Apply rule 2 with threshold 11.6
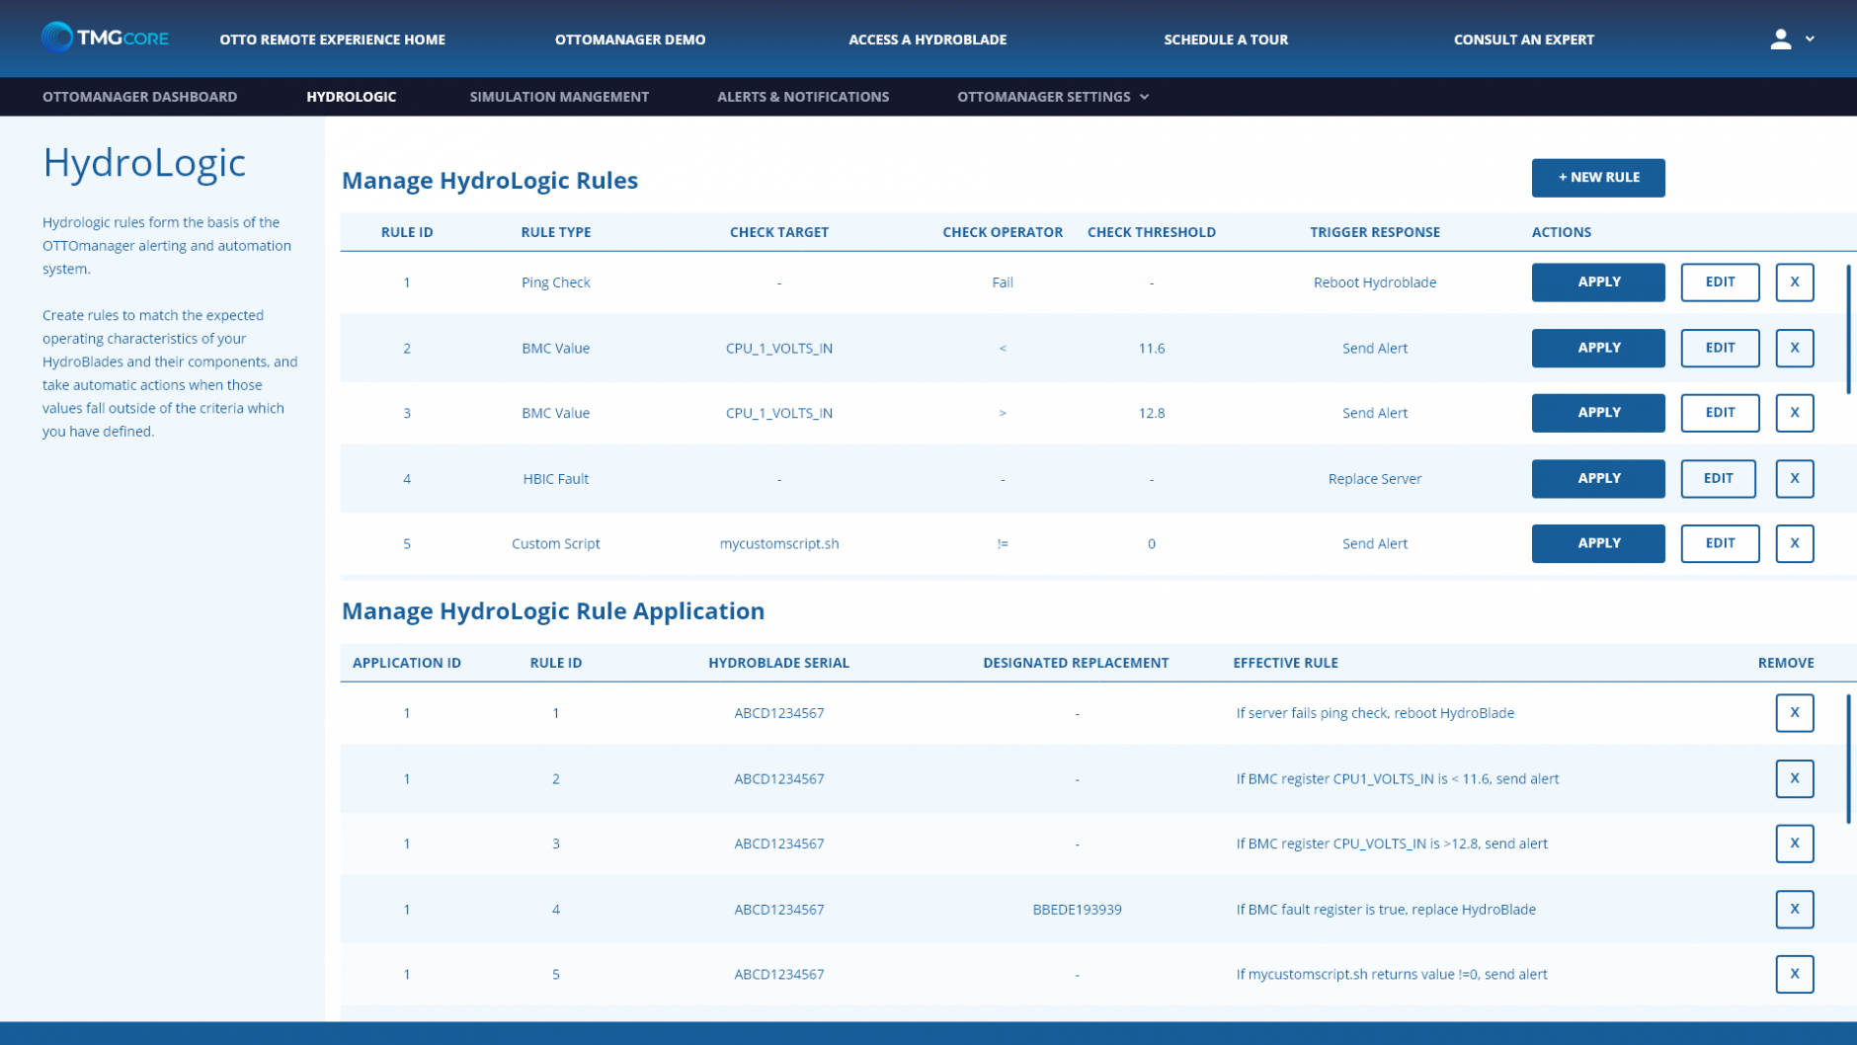This screenshot has height=1045, width=1857. (1598, 348)
